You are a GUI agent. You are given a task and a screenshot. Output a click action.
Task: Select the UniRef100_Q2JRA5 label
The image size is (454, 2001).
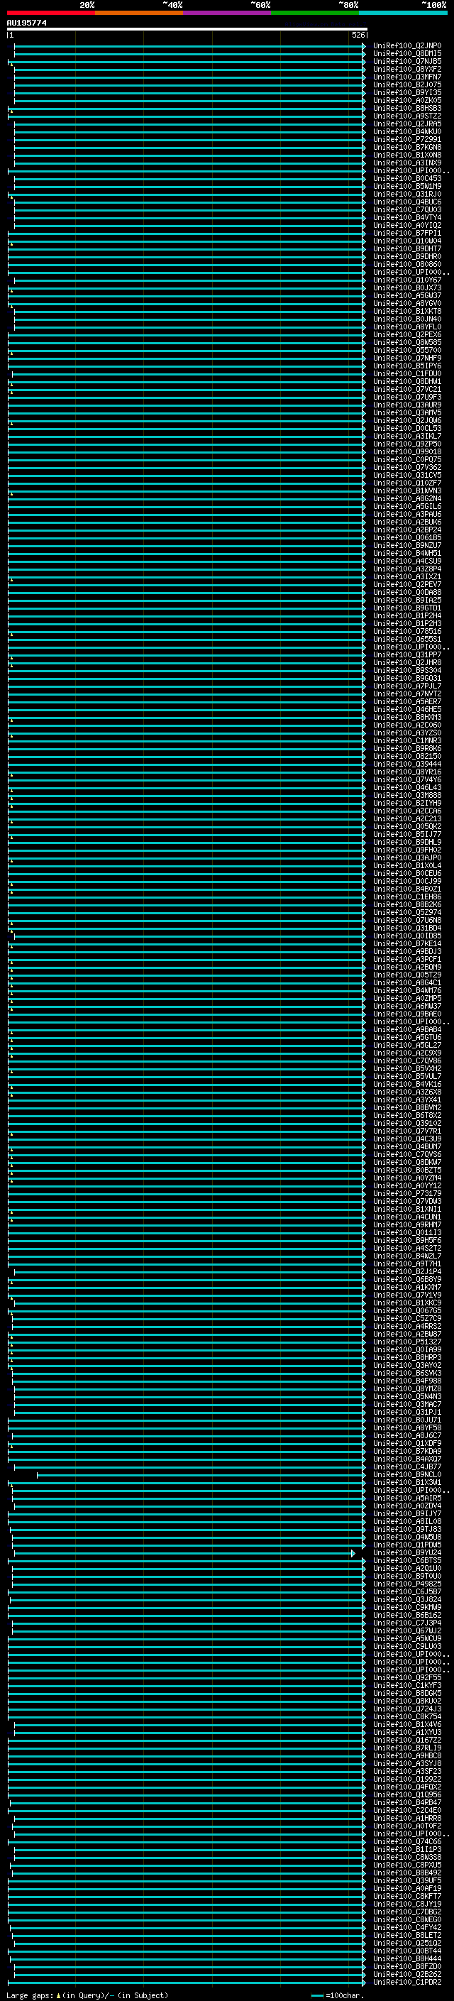(x=407, y=124)
